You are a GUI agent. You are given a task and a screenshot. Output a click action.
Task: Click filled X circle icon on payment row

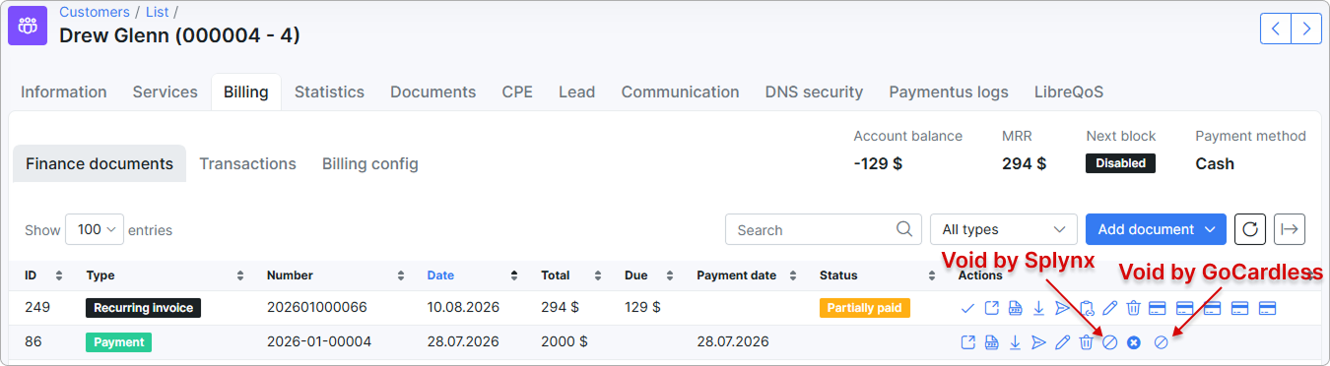[1134, 342]
